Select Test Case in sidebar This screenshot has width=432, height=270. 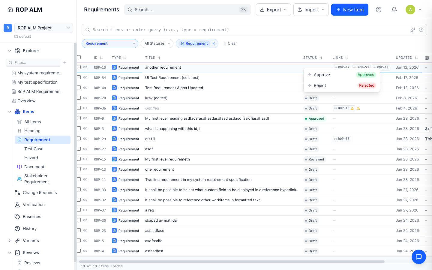coord(34,149)
